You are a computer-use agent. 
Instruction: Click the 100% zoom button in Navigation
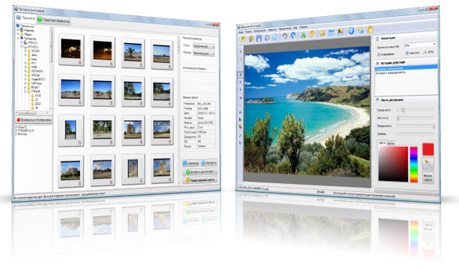pyautogui.click(x=428, y=53)
